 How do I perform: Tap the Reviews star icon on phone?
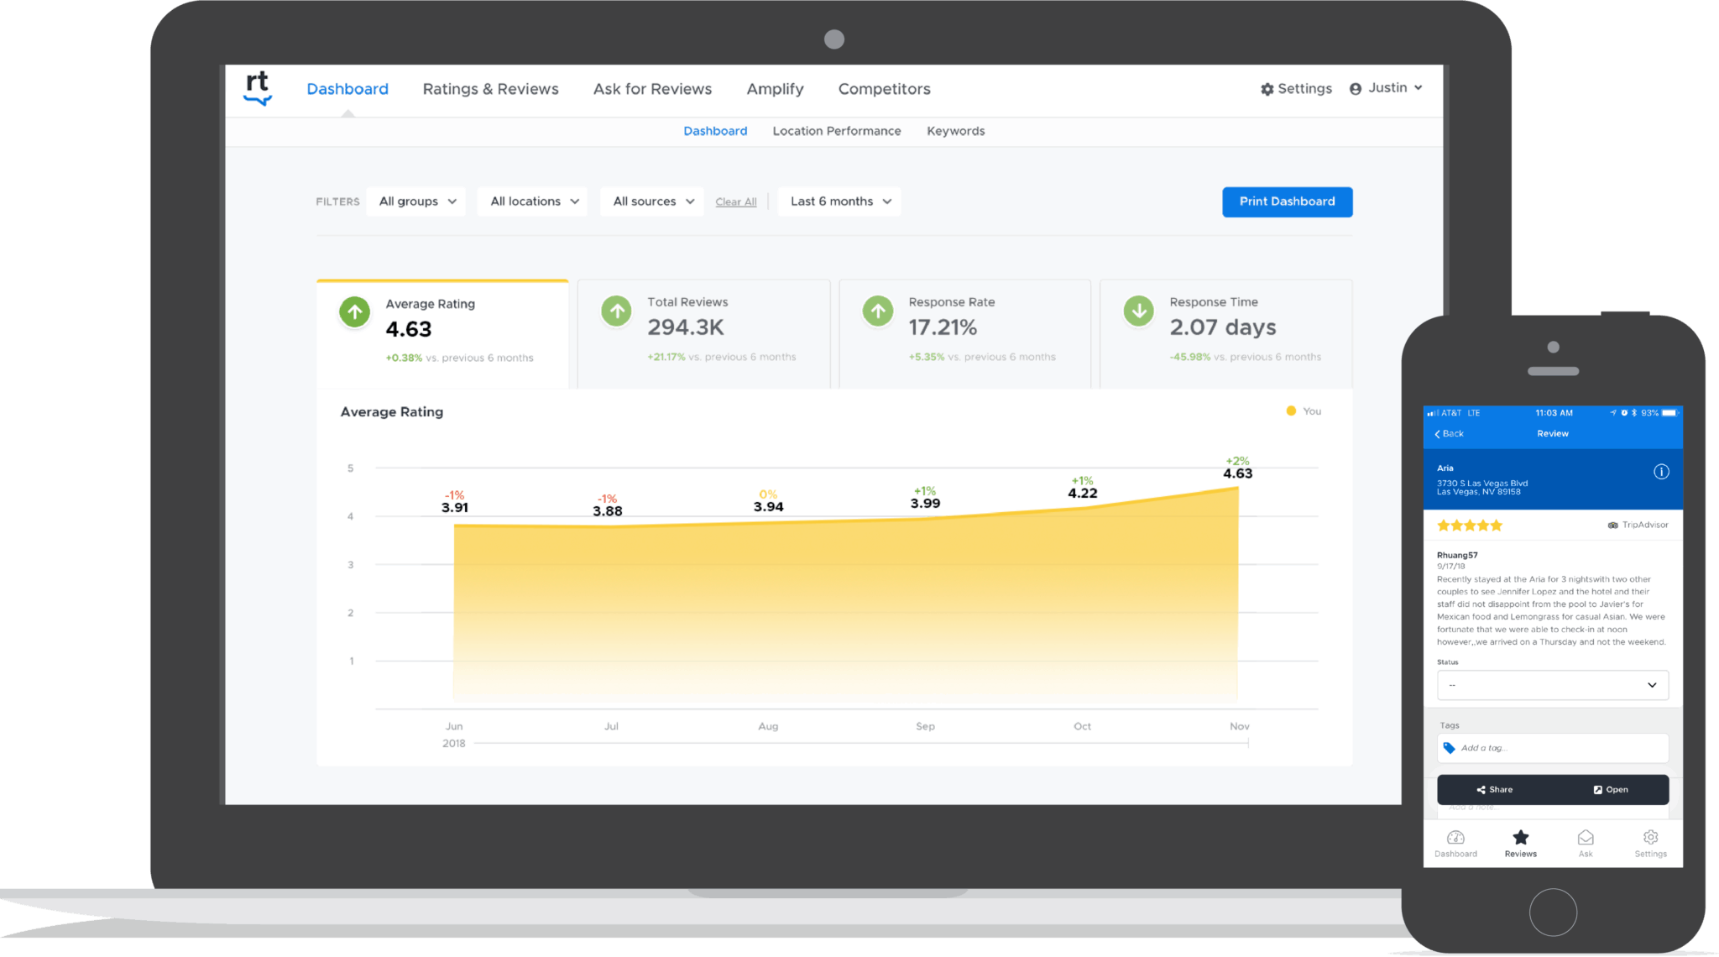[1520, 838]
